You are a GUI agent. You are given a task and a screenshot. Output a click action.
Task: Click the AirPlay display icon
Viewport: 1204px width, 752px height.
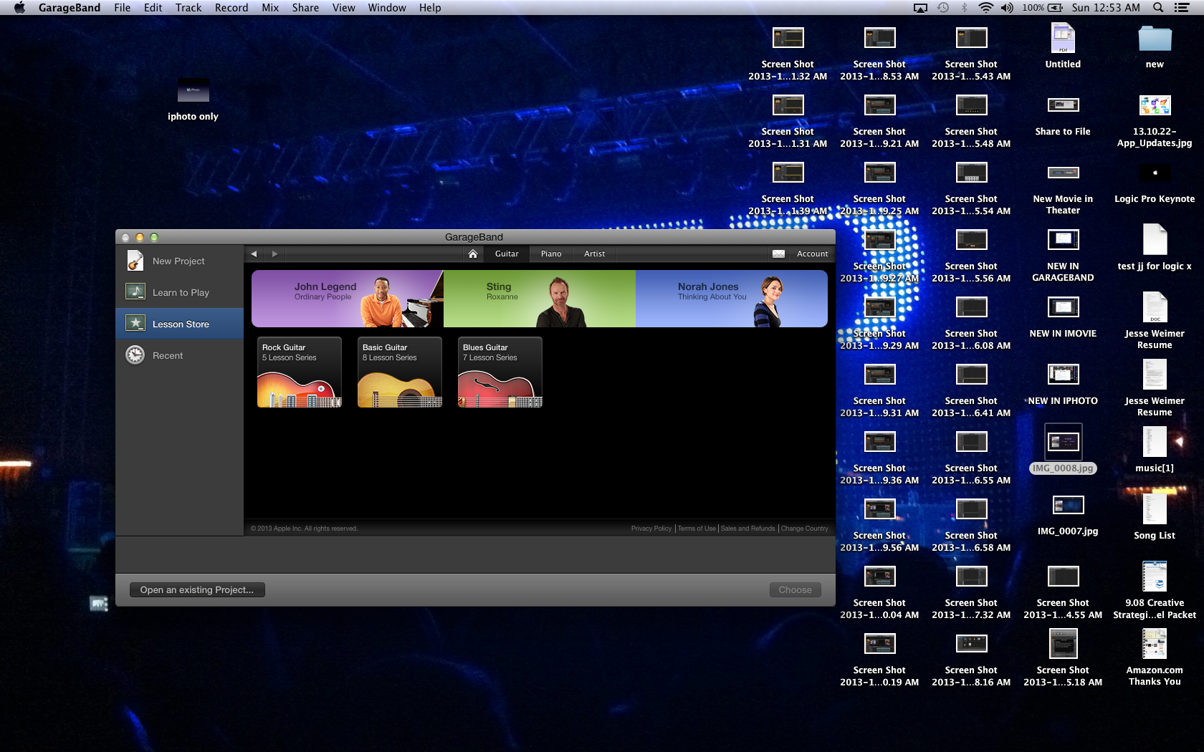tap(921, 8)
